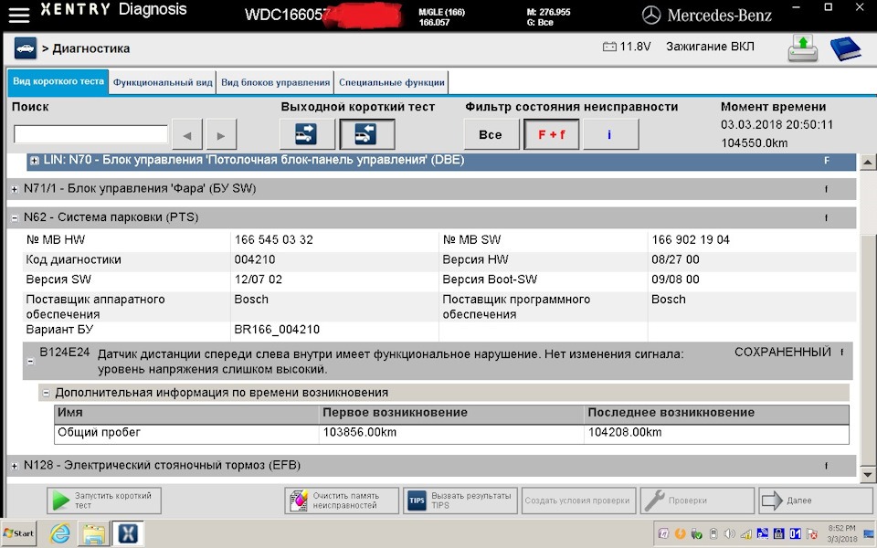
Task: Click software number 166 902 19 04
Action: pos(691,240)
